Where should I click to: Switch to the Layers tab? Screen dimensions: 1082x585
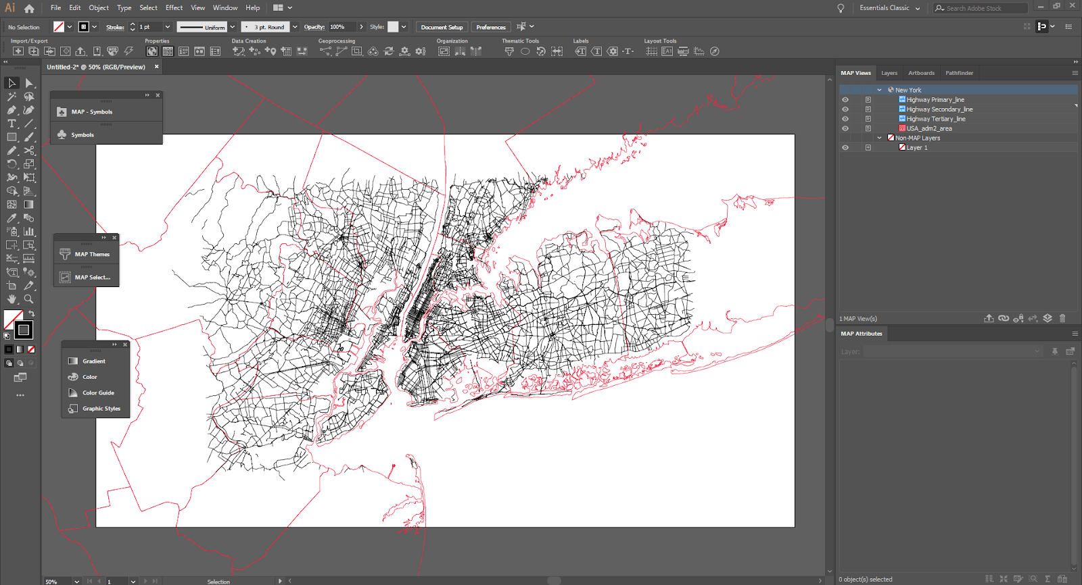pyautogui.click(x=889, y=73)
